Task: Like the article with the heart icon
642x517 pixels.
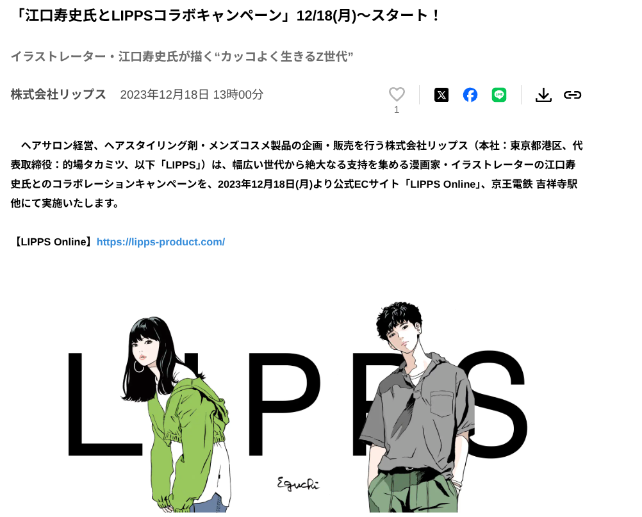Action: (x=397, y=95)
